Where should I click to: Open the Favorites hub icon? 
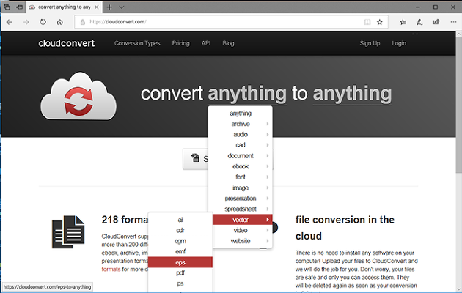pyautogui.click(x=403, y=22)
